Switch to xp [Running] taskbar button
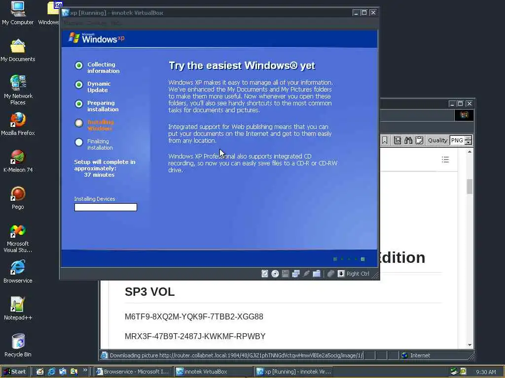The image size is (505, 378). (293, 372)
